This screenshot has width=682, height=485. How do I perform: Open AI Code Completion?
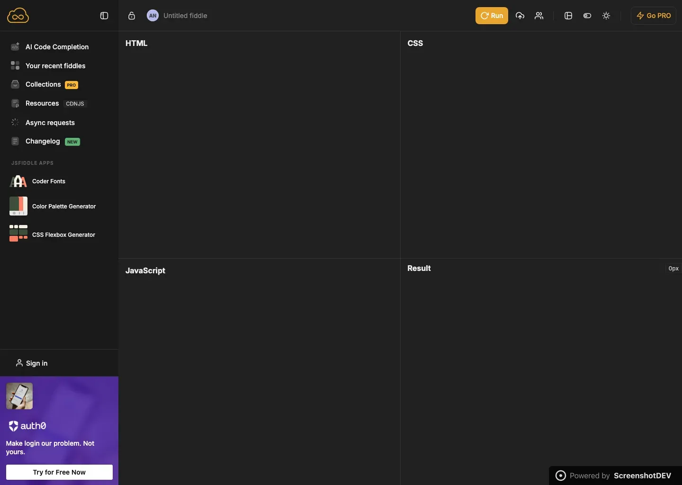pos(57,47)
